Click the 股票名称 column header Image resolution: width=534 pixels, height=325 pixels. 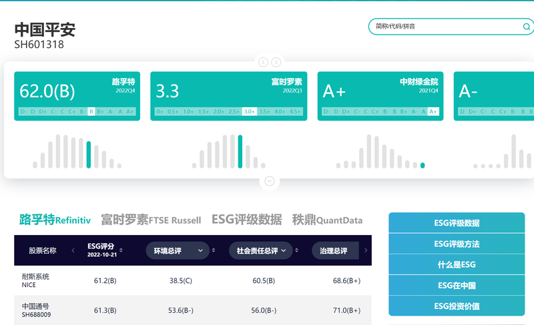[x=43, y=250]
